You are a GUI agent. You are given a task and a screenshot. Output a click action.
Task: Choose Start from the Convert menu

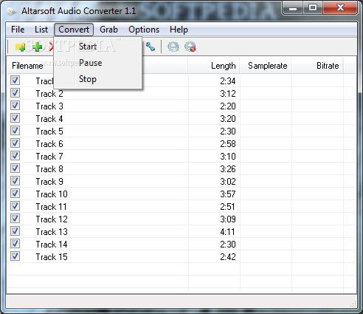click(97, 47)
